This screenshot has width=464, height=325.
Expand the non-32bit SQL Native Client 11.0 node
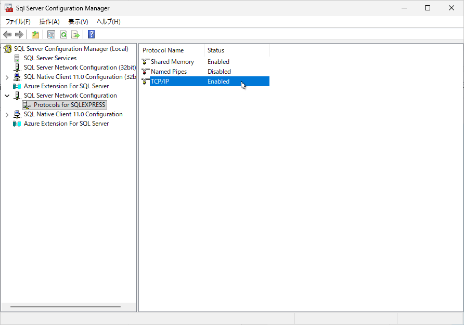[7, 114]
